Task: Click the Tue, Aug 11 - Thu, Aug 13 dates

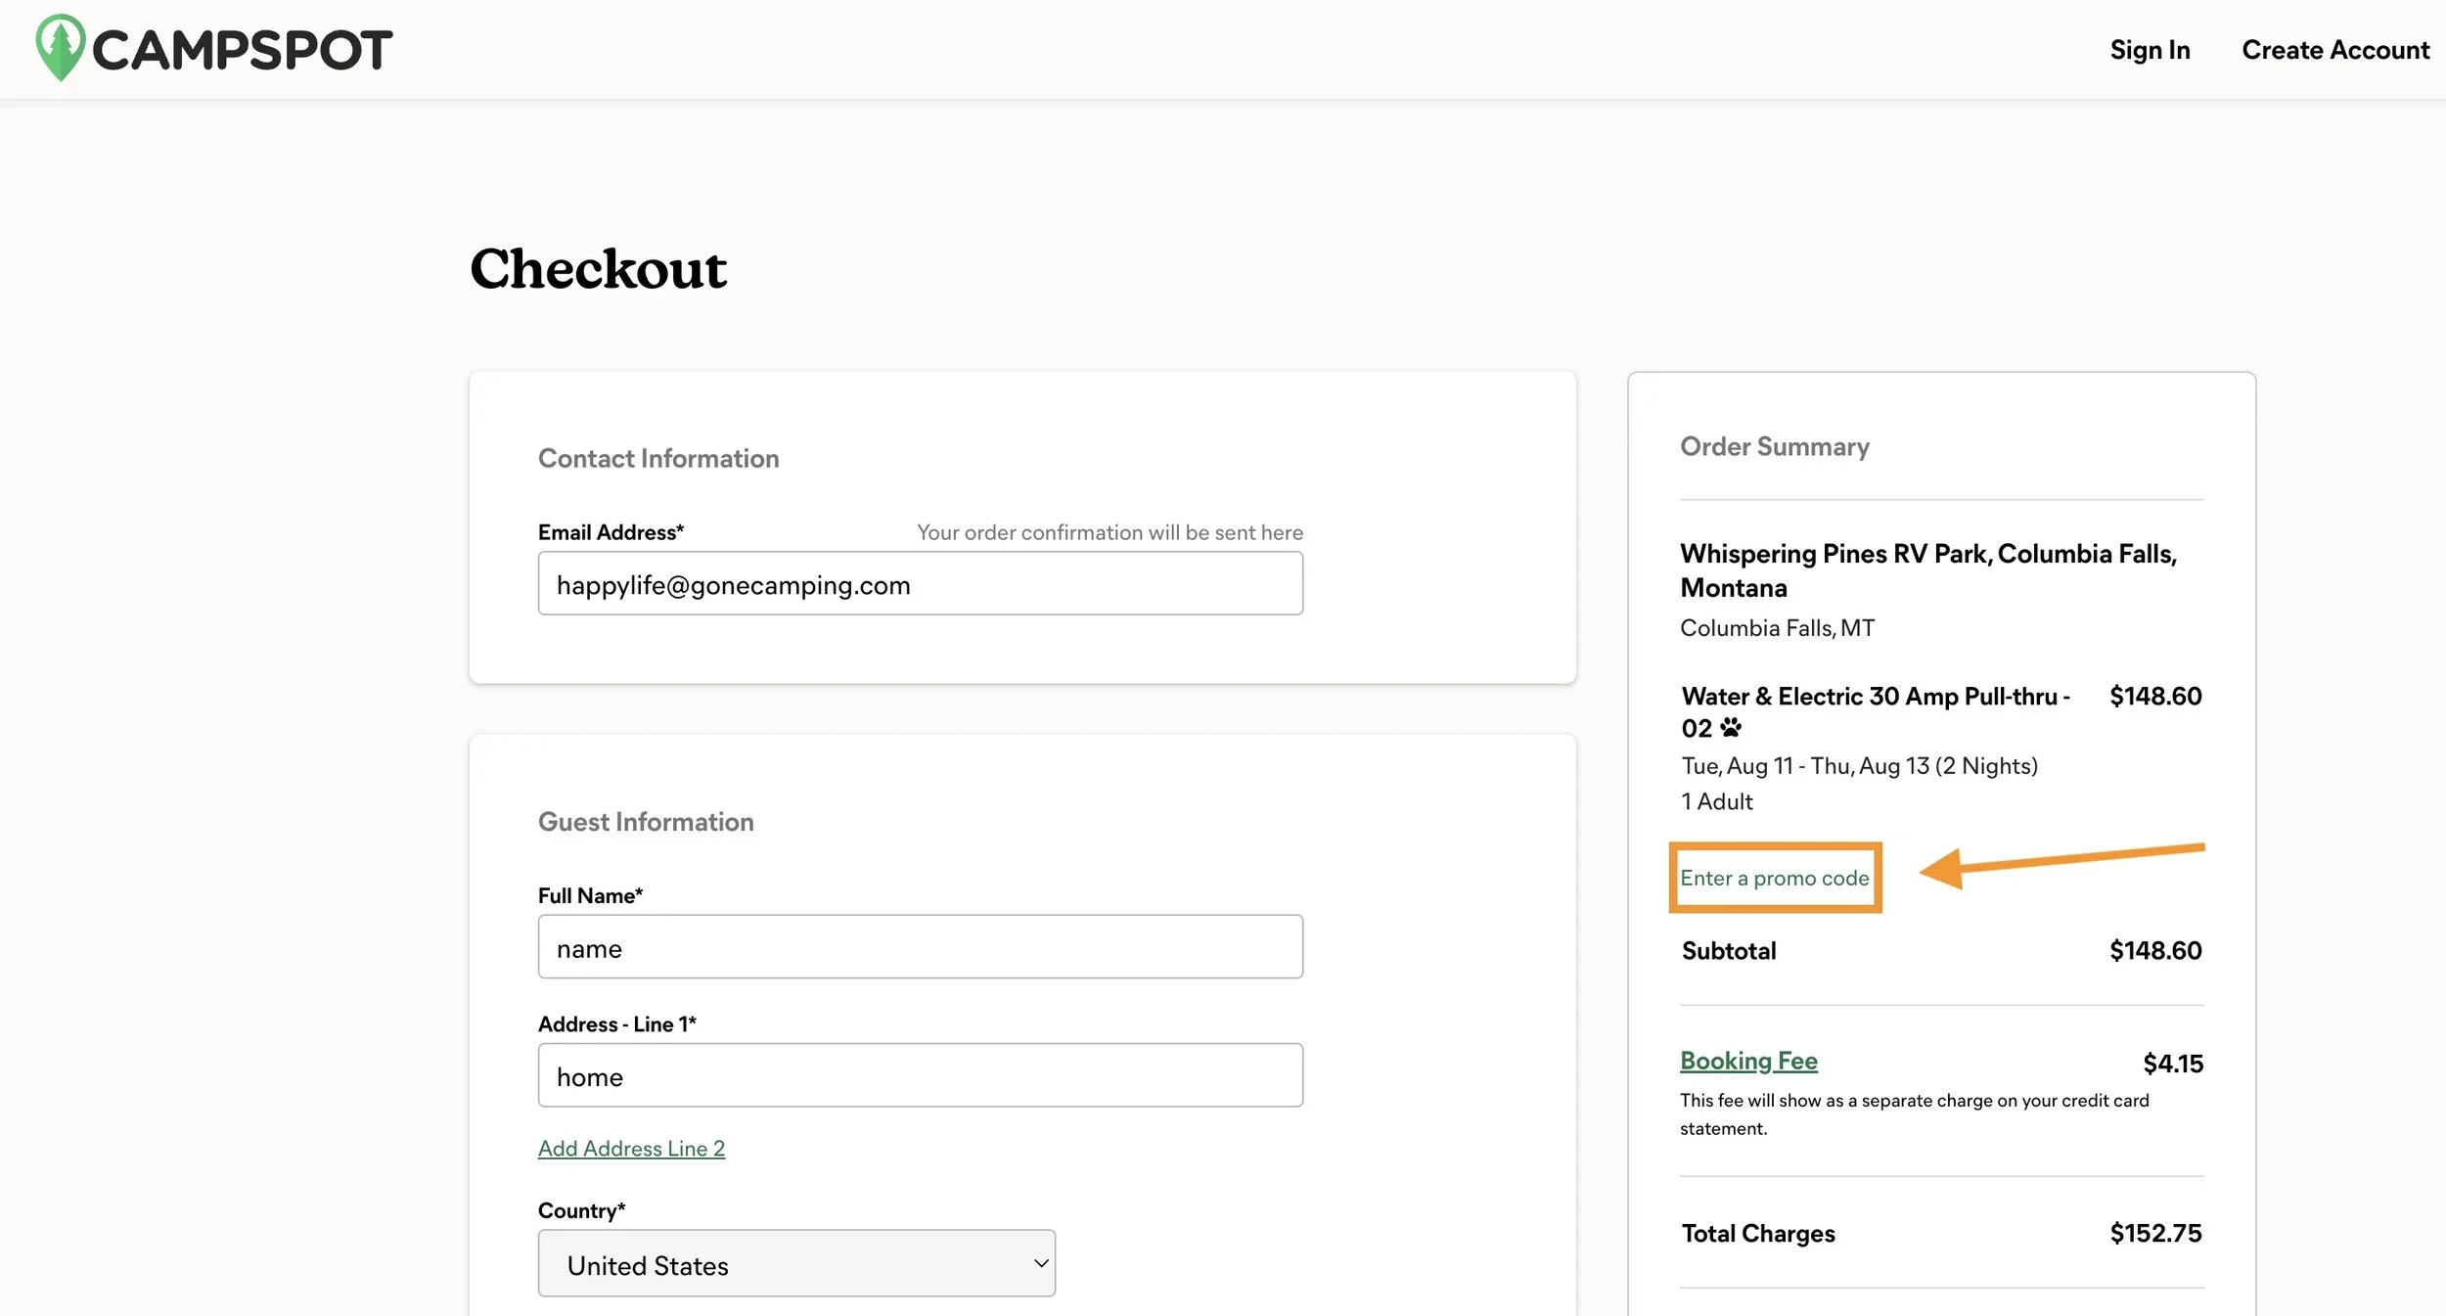Action: pyautogui.click(x=1859, y=766)
